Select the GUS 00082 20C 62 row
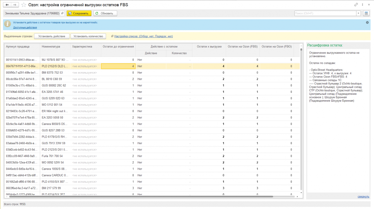Screen dimensions: 374x209 click(152, 85)
